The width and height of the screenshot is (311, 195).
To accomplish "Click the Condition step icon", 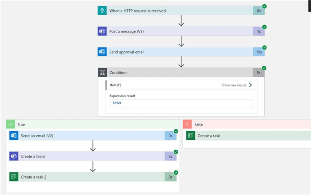I will point(102,73).
